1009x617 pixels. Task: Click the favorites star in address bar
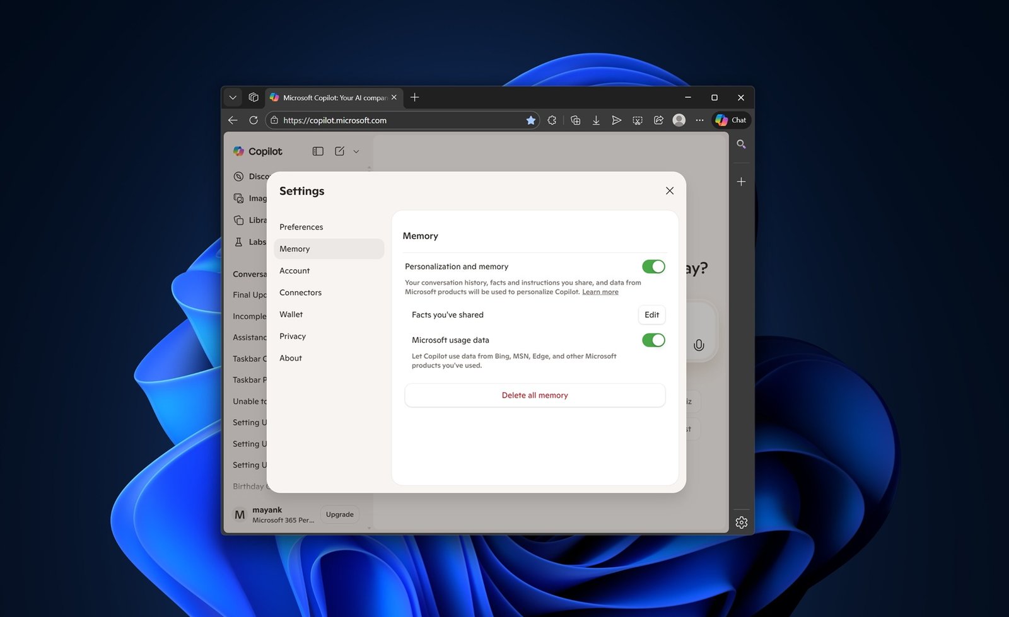click(531, 120)
